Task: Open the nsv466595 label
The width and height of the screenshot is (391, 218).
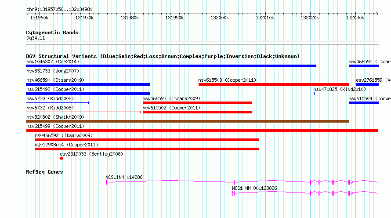Action: coord(369,62)
